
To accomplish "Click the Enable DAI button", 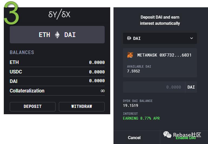I will pyautogui.click(x=186, y=138).
